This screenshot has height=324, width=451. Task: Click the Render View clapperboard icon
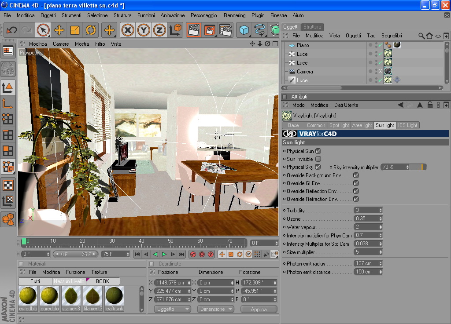pyautogui.click(x=194, y=30)
